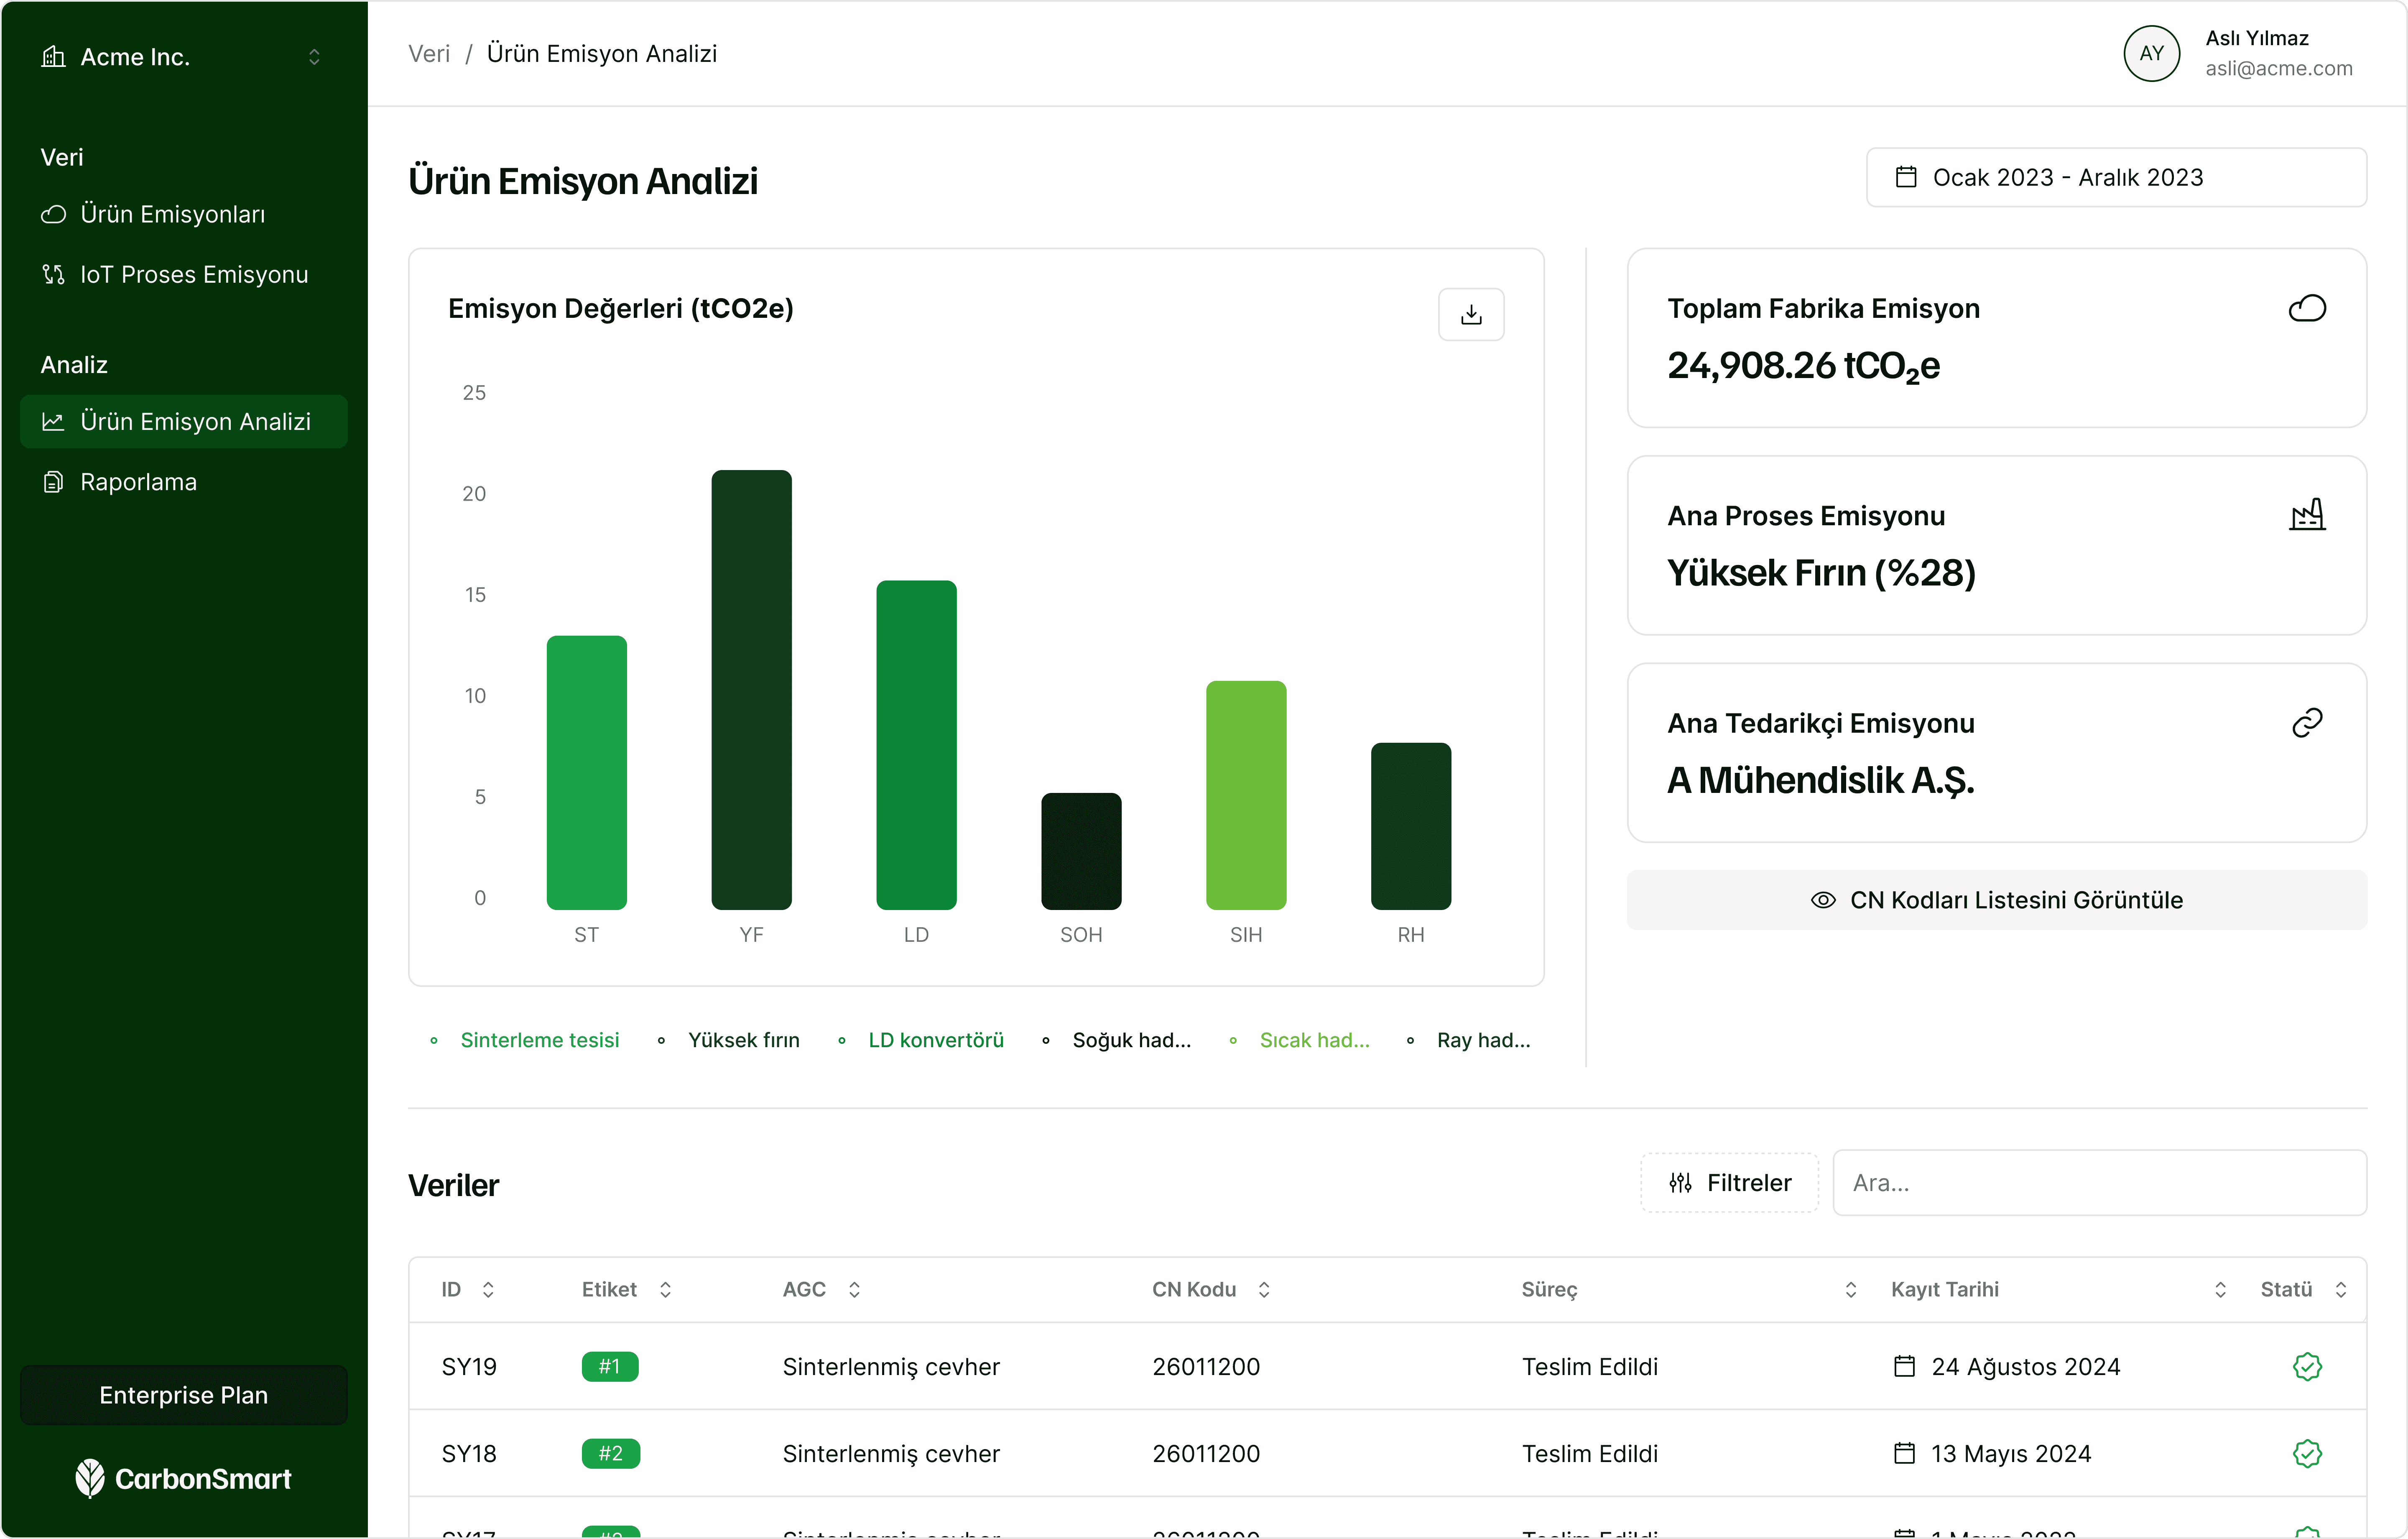Screen dimensions: 2408x1539
Task: Click the CarbonSmart leaf logo
Action: point(89,1479)
